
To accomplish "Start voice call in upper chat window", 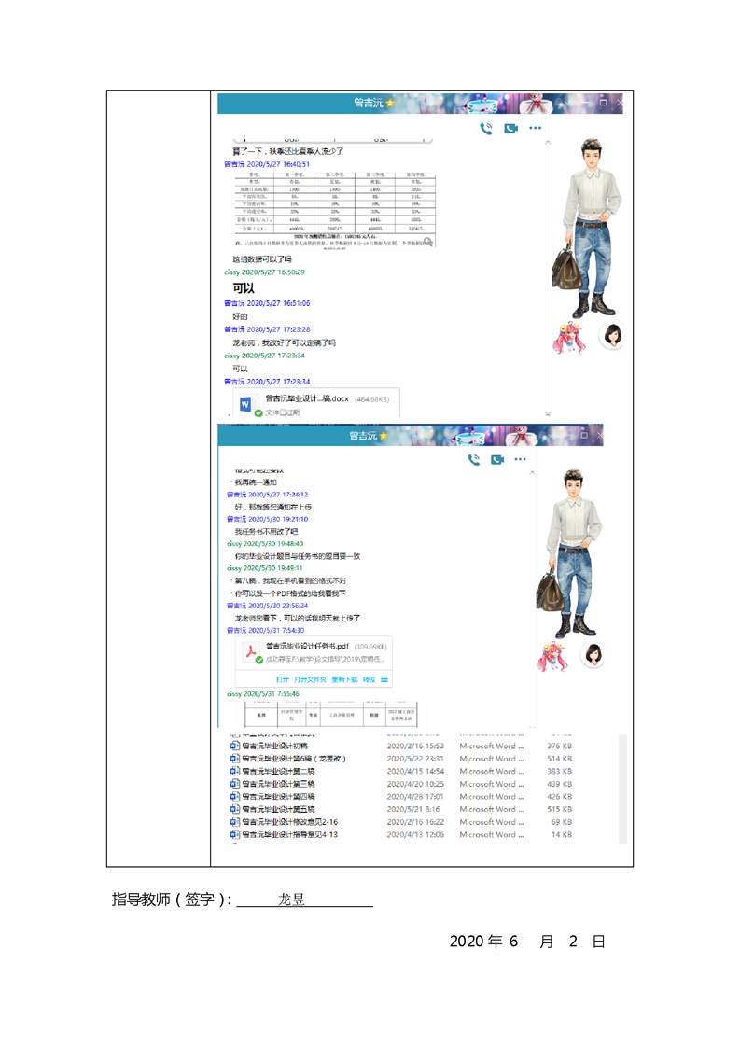I will click(x=486, y=128).
